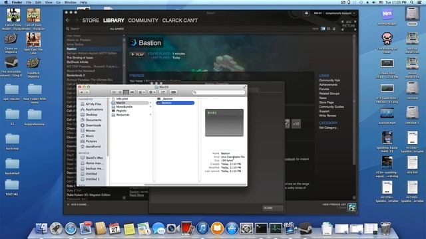Go back with Steam's back arrow

coord(68,21)
